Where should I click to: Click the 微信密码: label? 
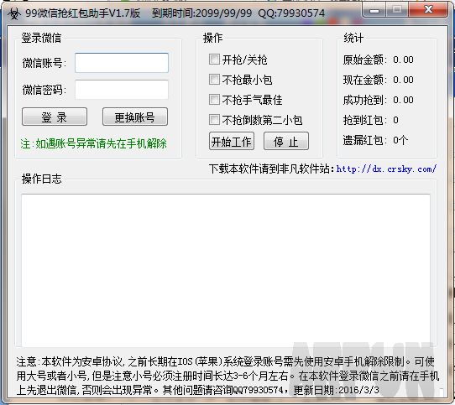click(x=44, y=91)
